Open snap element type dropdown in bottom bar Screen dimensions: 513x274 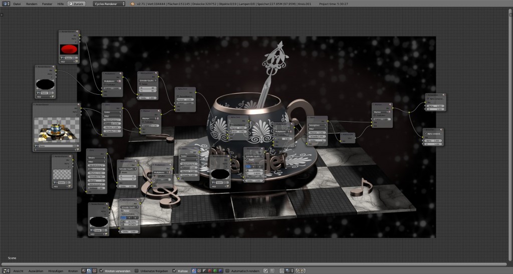pos(289,270)
